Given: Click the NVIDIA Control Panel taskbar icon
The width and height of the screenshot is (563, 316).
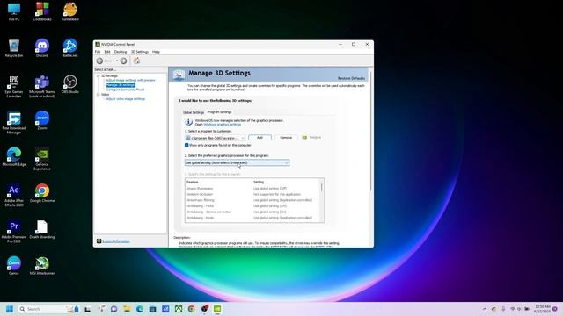Looking at the screenshot, I should pyautogui.click(x=217, y=309).
